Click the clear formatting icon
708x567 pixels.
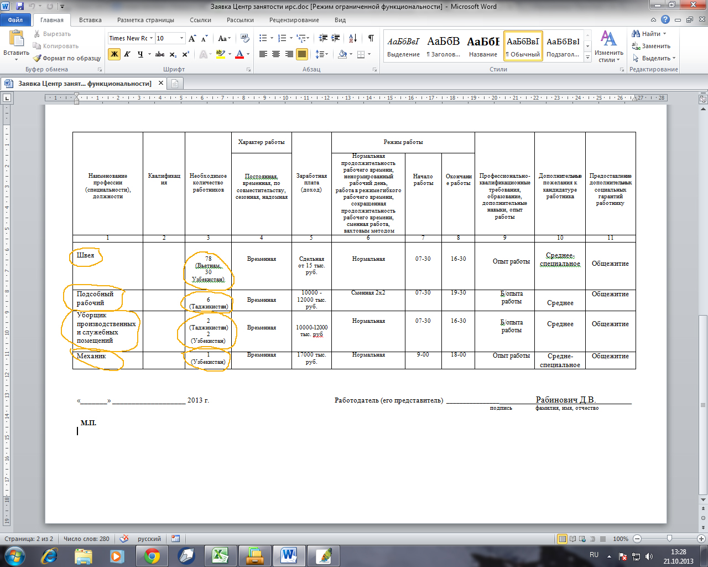pos(246,38)
